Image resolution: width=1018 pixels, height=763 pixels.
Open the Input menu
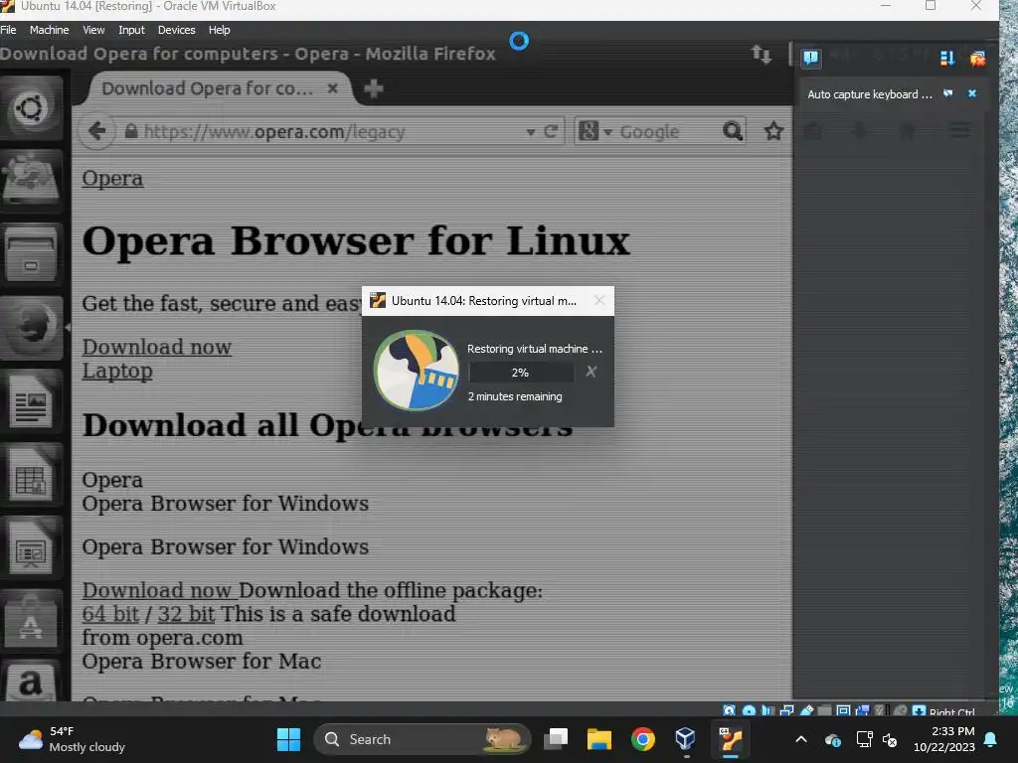tap(131, 30)
